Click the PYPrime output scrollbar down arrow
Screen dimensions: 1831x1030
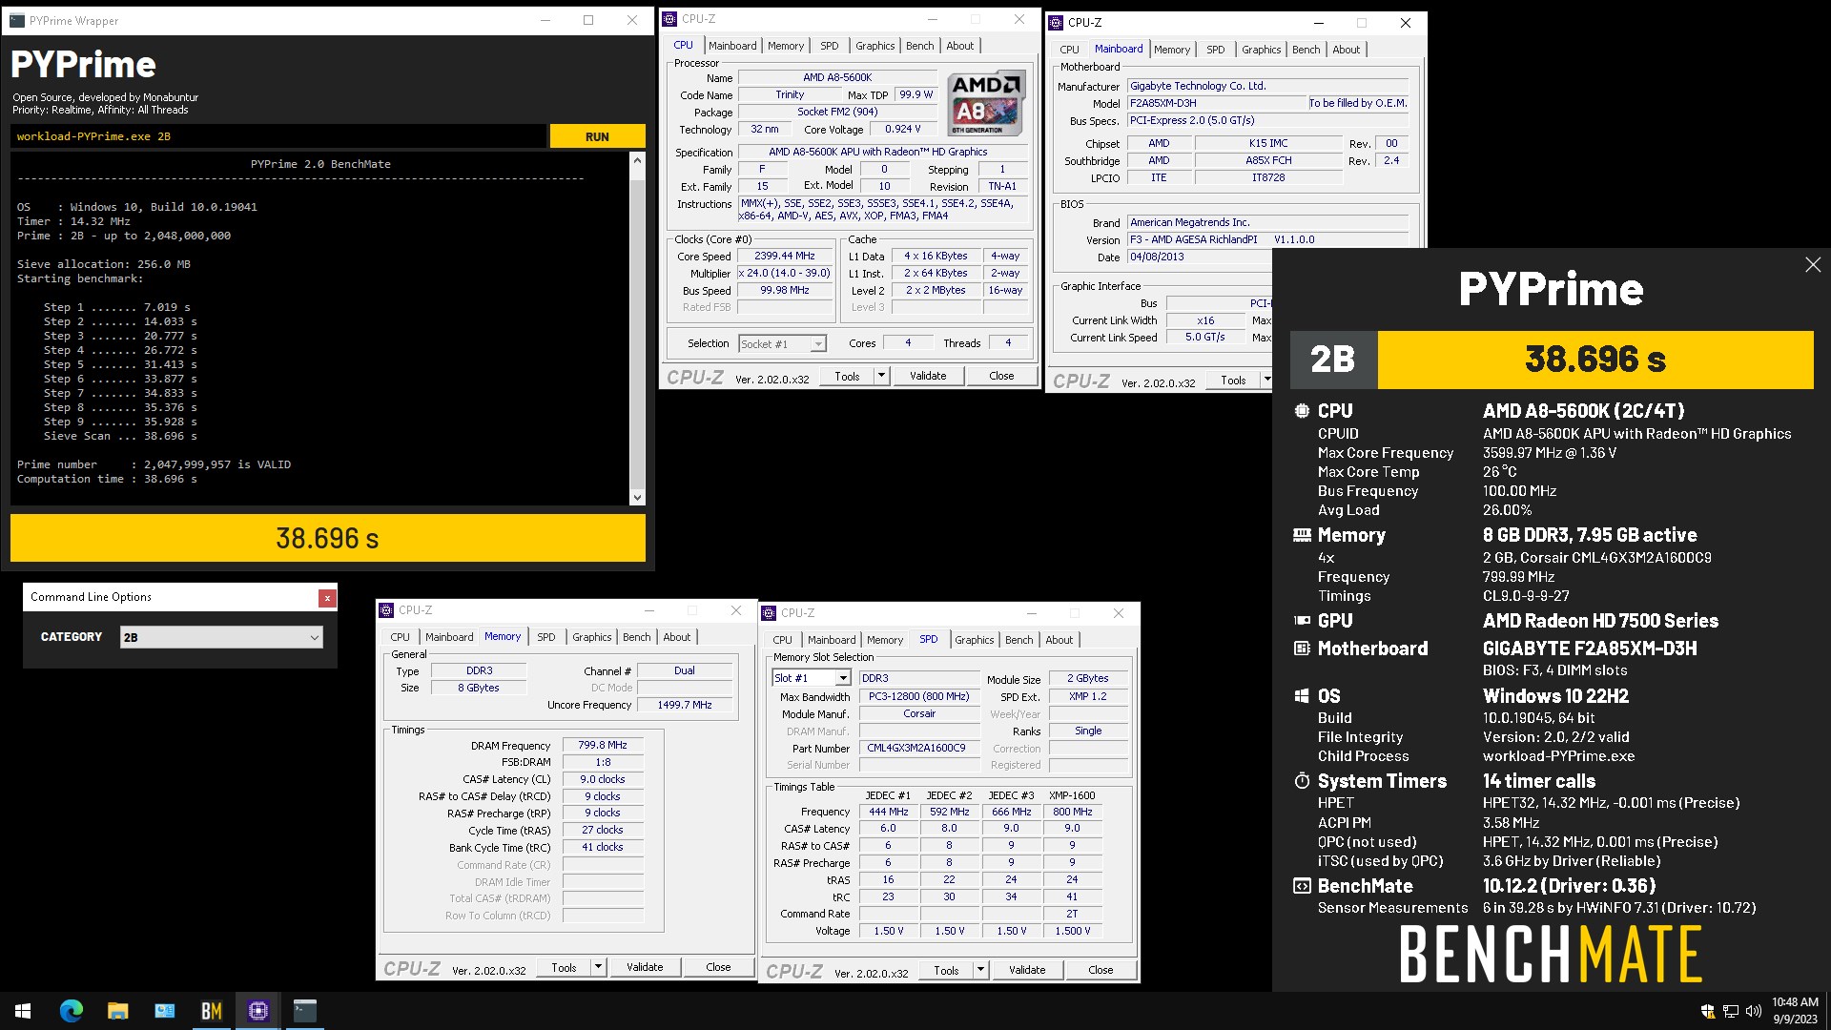coord(637,497)
